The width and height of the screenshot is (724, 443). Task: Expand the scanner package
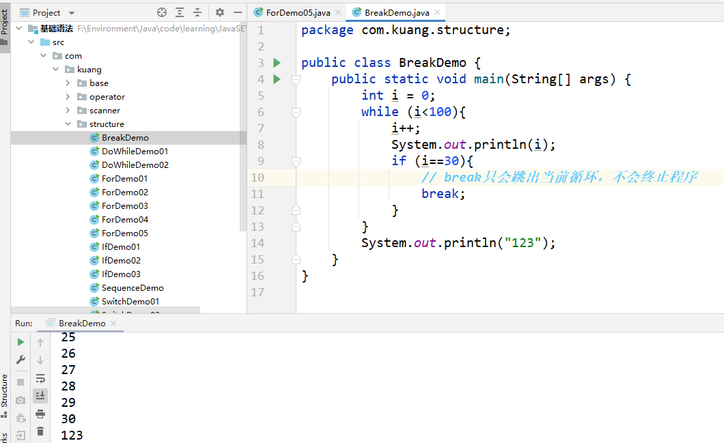(68, 111)
